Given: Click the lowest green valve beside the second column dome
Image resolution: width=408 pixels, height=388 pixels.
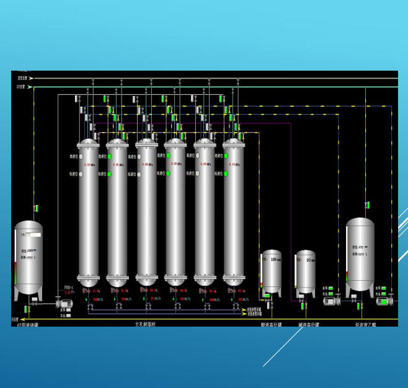Looking at the screenshot, I should (125, 136).
